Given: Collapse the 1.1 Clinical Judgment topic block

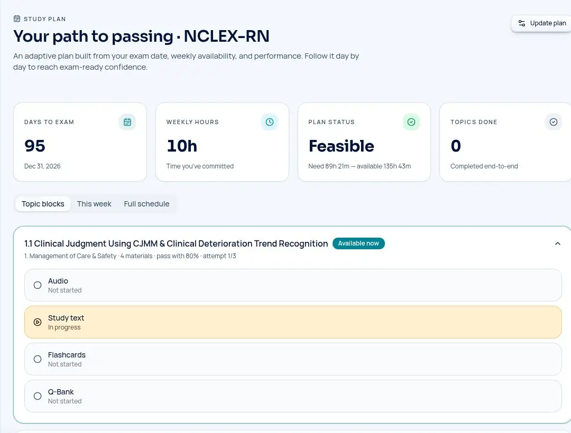Looking at the screenshot, I should tap(558, 243).
